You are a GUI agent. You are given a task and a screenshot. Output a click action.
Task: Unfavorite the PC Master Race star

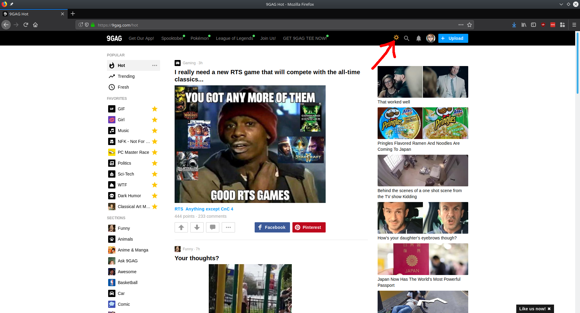coord(155,152)
